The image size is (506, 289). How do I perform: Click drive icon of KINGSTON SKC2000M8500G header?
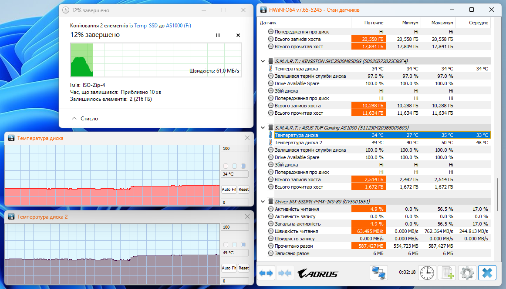(271, 61)
